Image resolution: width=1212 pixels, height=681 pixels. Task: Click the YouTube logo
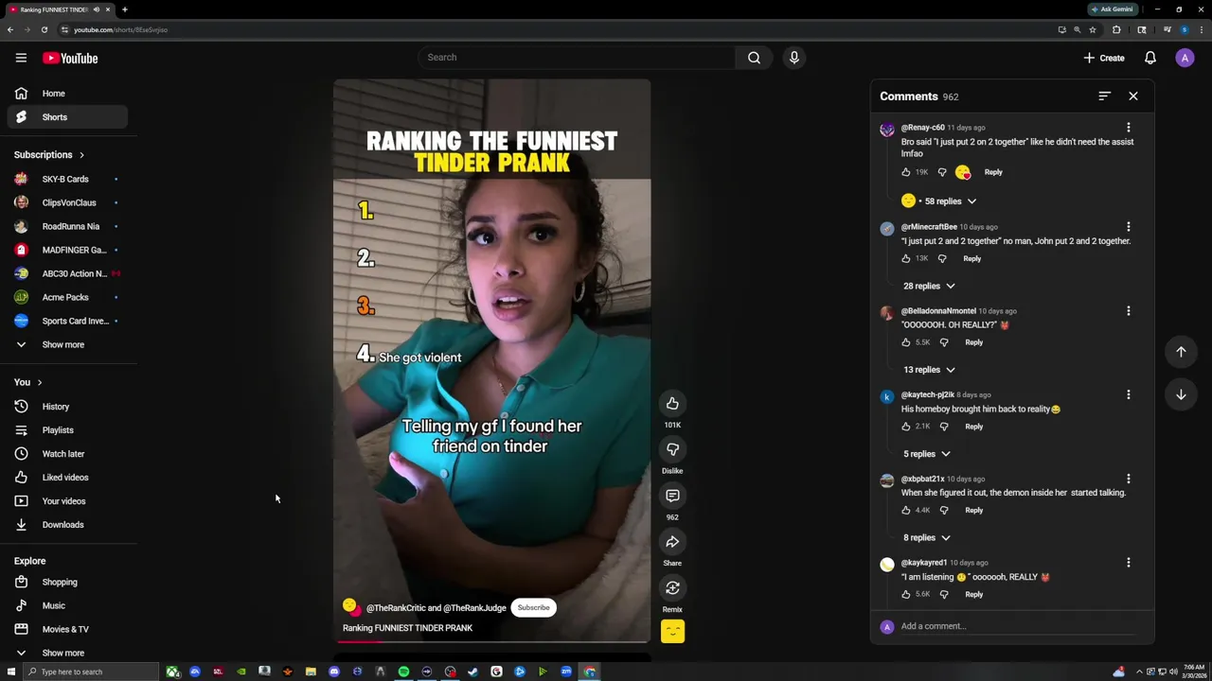pyautogui.click(x=70, y=58)
